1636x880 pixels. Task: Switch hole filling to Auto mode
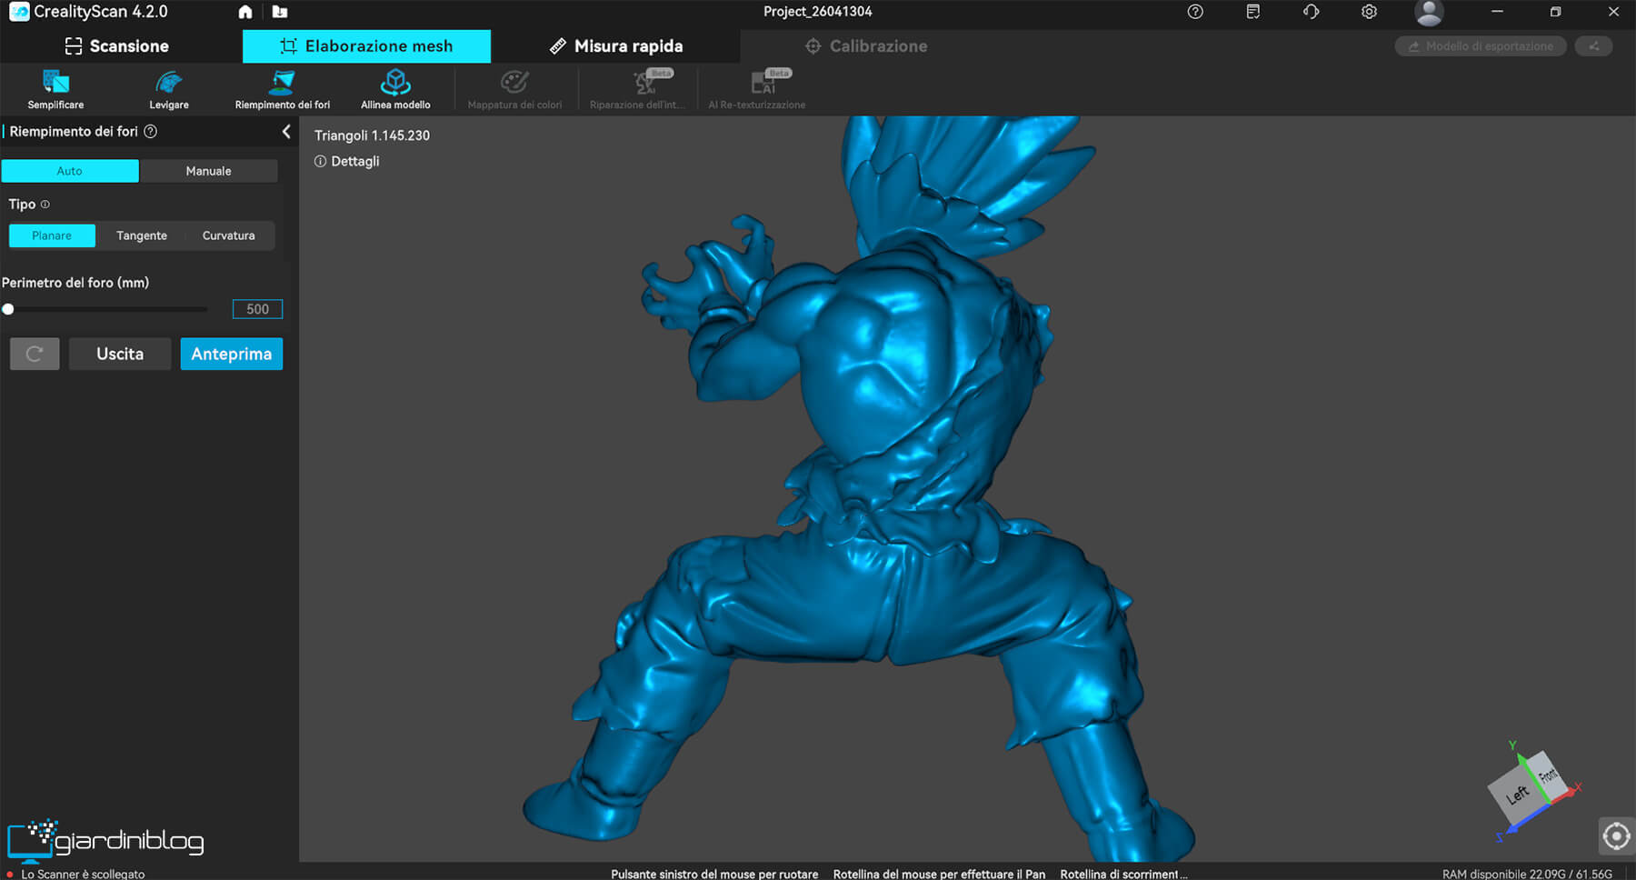click(70, 171)
